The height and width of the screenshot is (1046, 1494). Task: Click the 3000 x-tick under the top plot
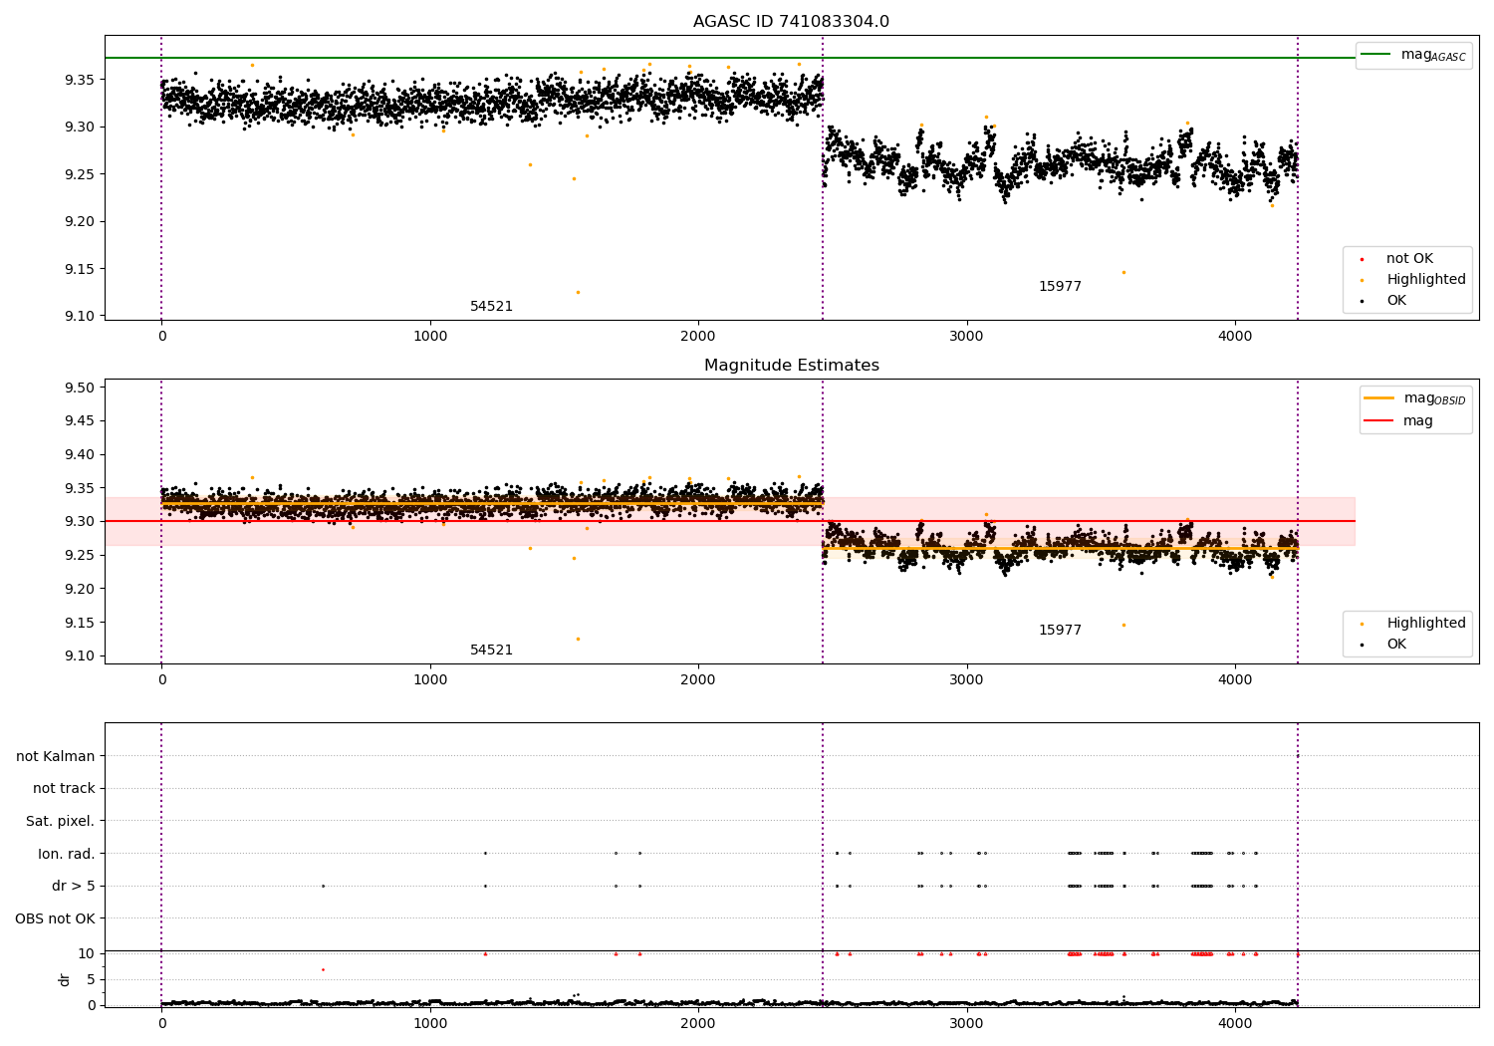pyautogui.click(x=966, y=336)
